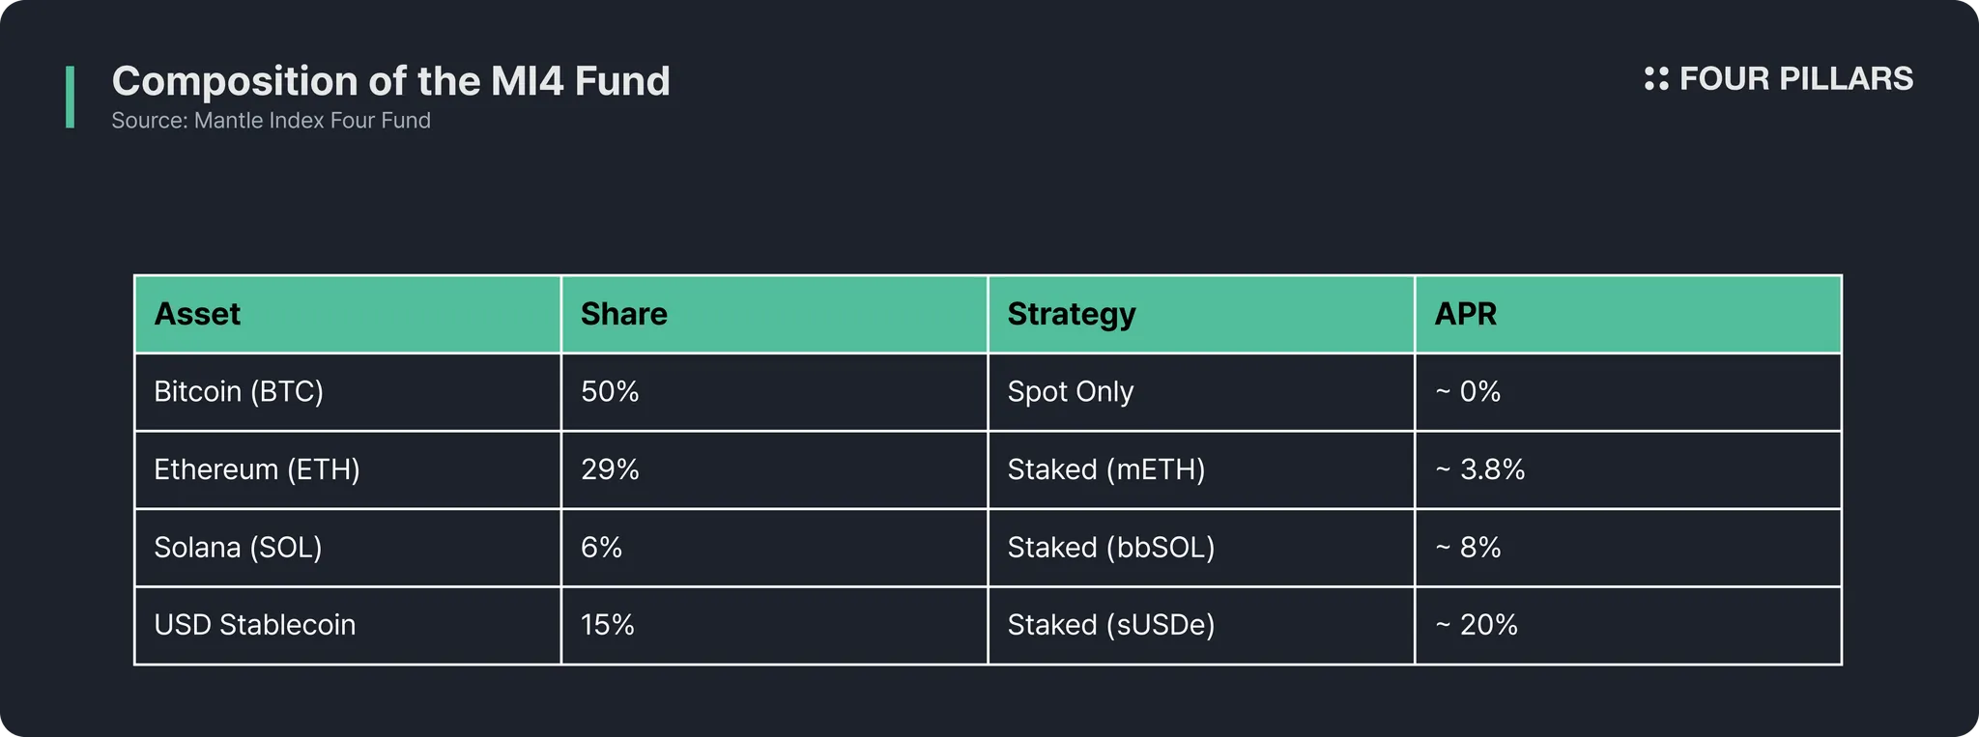The width and height of the screenshot is (1979, 737).
Task: Click the USD Stablecoin cell
Action: coord(255,625)
